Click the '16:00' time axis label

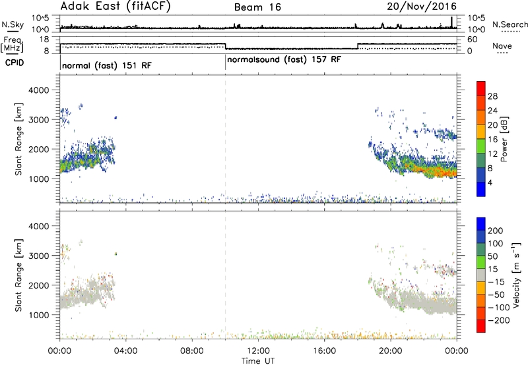[x=324, y=351]
